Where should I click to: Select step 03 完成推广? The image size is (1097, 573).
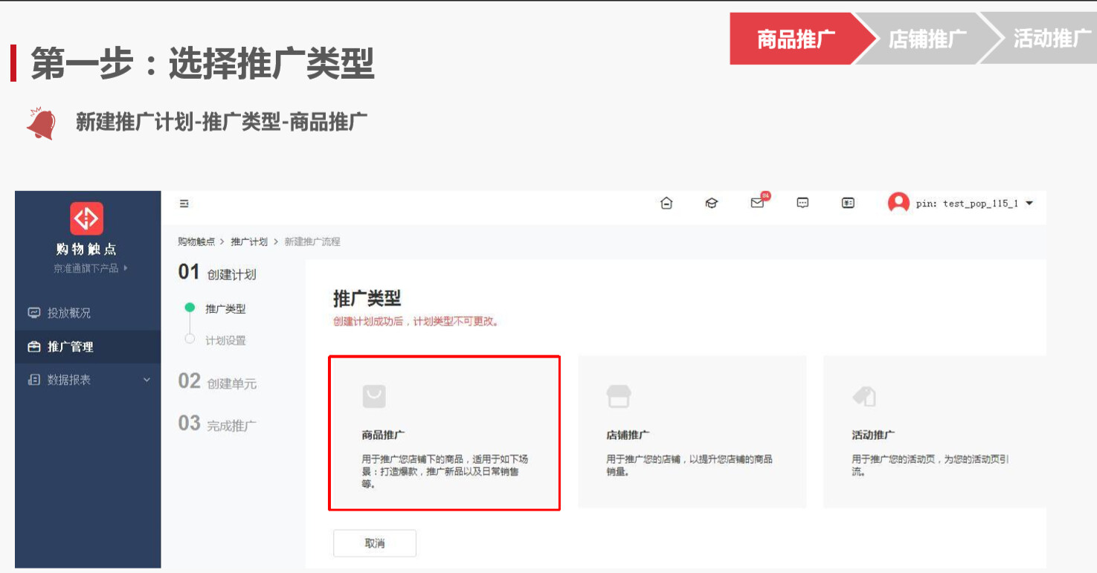coord(217,424)
